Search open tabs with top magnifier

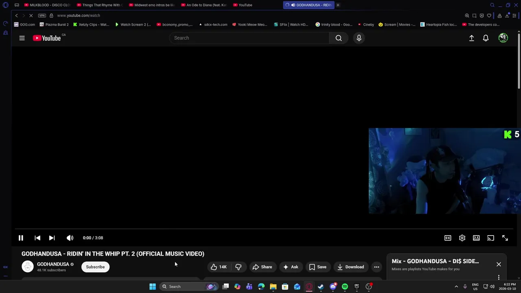pyautogui.click(x=492, y=5)
